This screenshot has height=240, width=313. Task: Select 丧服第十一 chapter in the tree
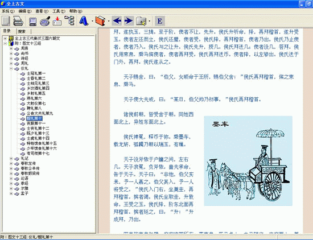click(x=36, y=123)
